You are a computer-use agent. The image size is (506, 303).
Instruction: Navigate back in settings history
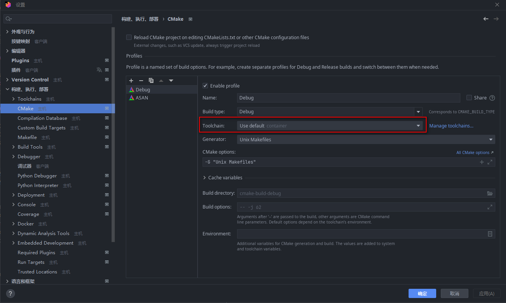(x=486, y=19)
